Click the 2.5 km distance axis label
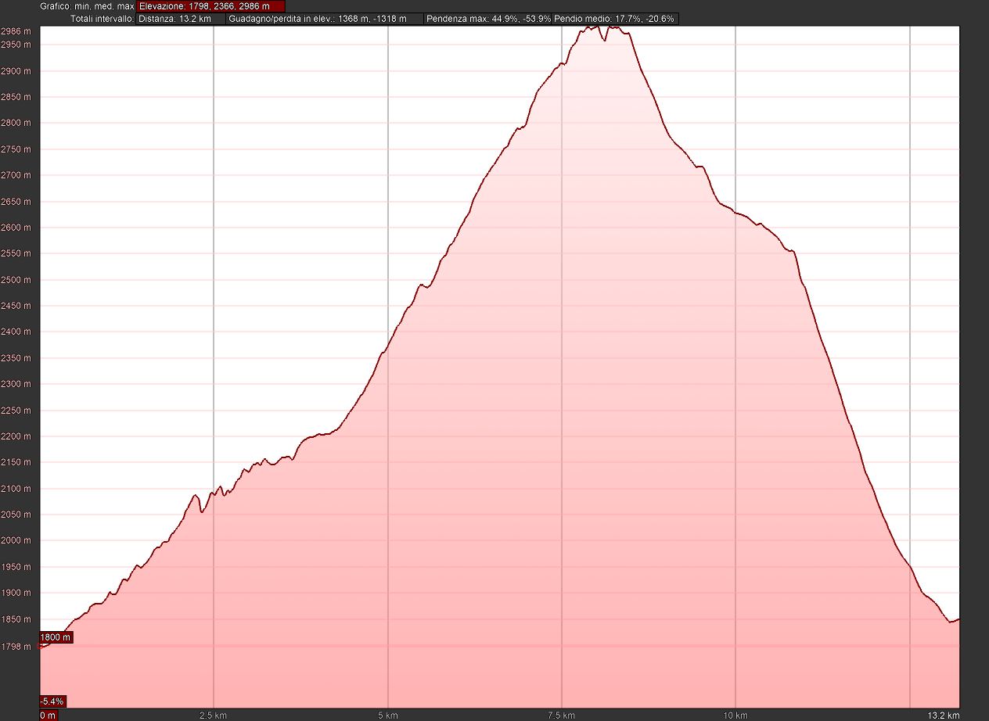 click(214, 715)
